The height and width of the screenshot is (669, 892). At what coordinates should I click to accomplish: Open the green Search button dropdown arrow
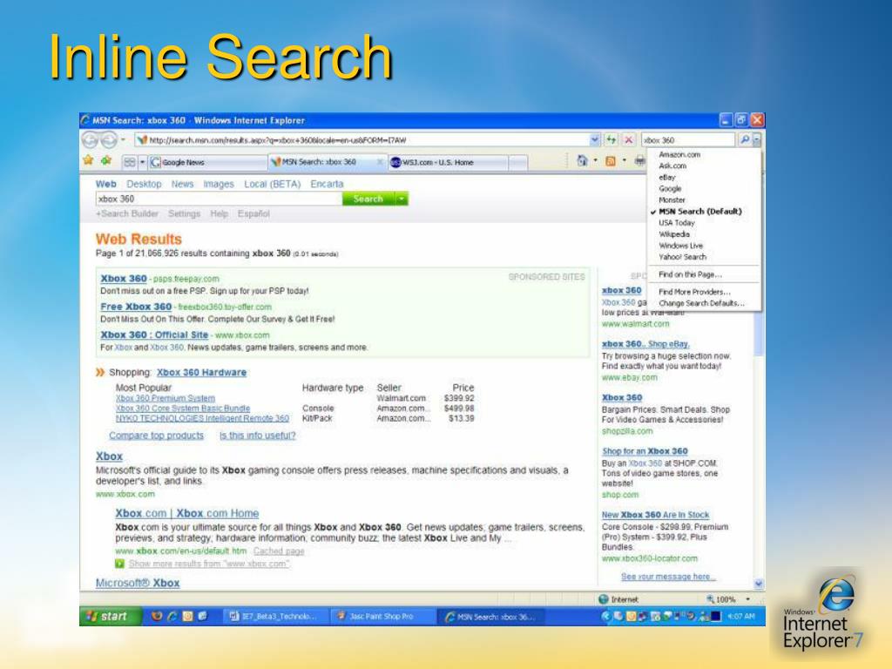tap(402, 199)
